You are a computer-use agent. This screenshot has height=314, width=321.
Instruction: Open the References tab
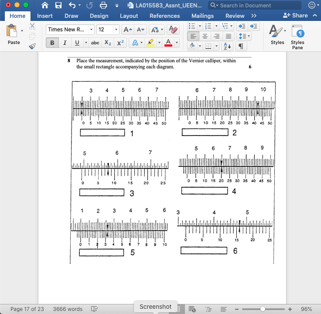click(x=164, y=16)
